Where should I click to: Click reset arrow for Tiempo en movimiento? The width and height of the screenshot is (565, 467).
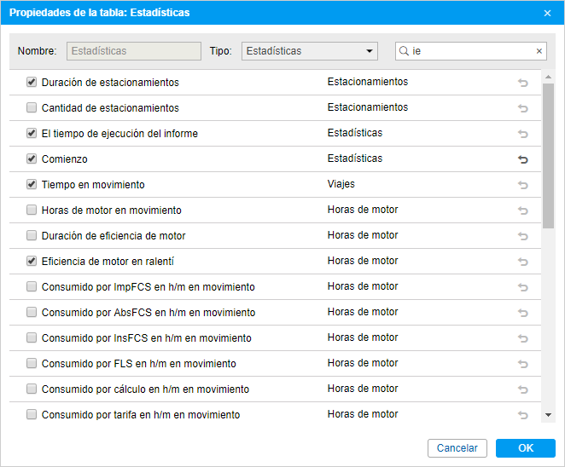pos(523,185)
